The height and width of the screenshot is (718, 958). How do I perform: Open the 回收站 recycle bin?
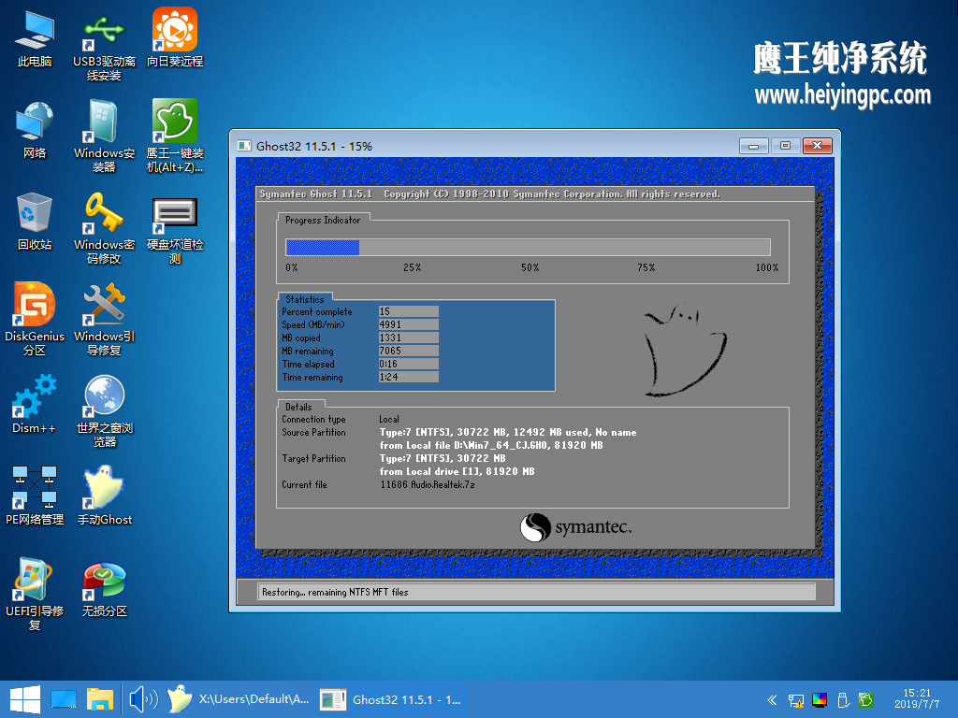pyautogui.click(x=35, y=221)
